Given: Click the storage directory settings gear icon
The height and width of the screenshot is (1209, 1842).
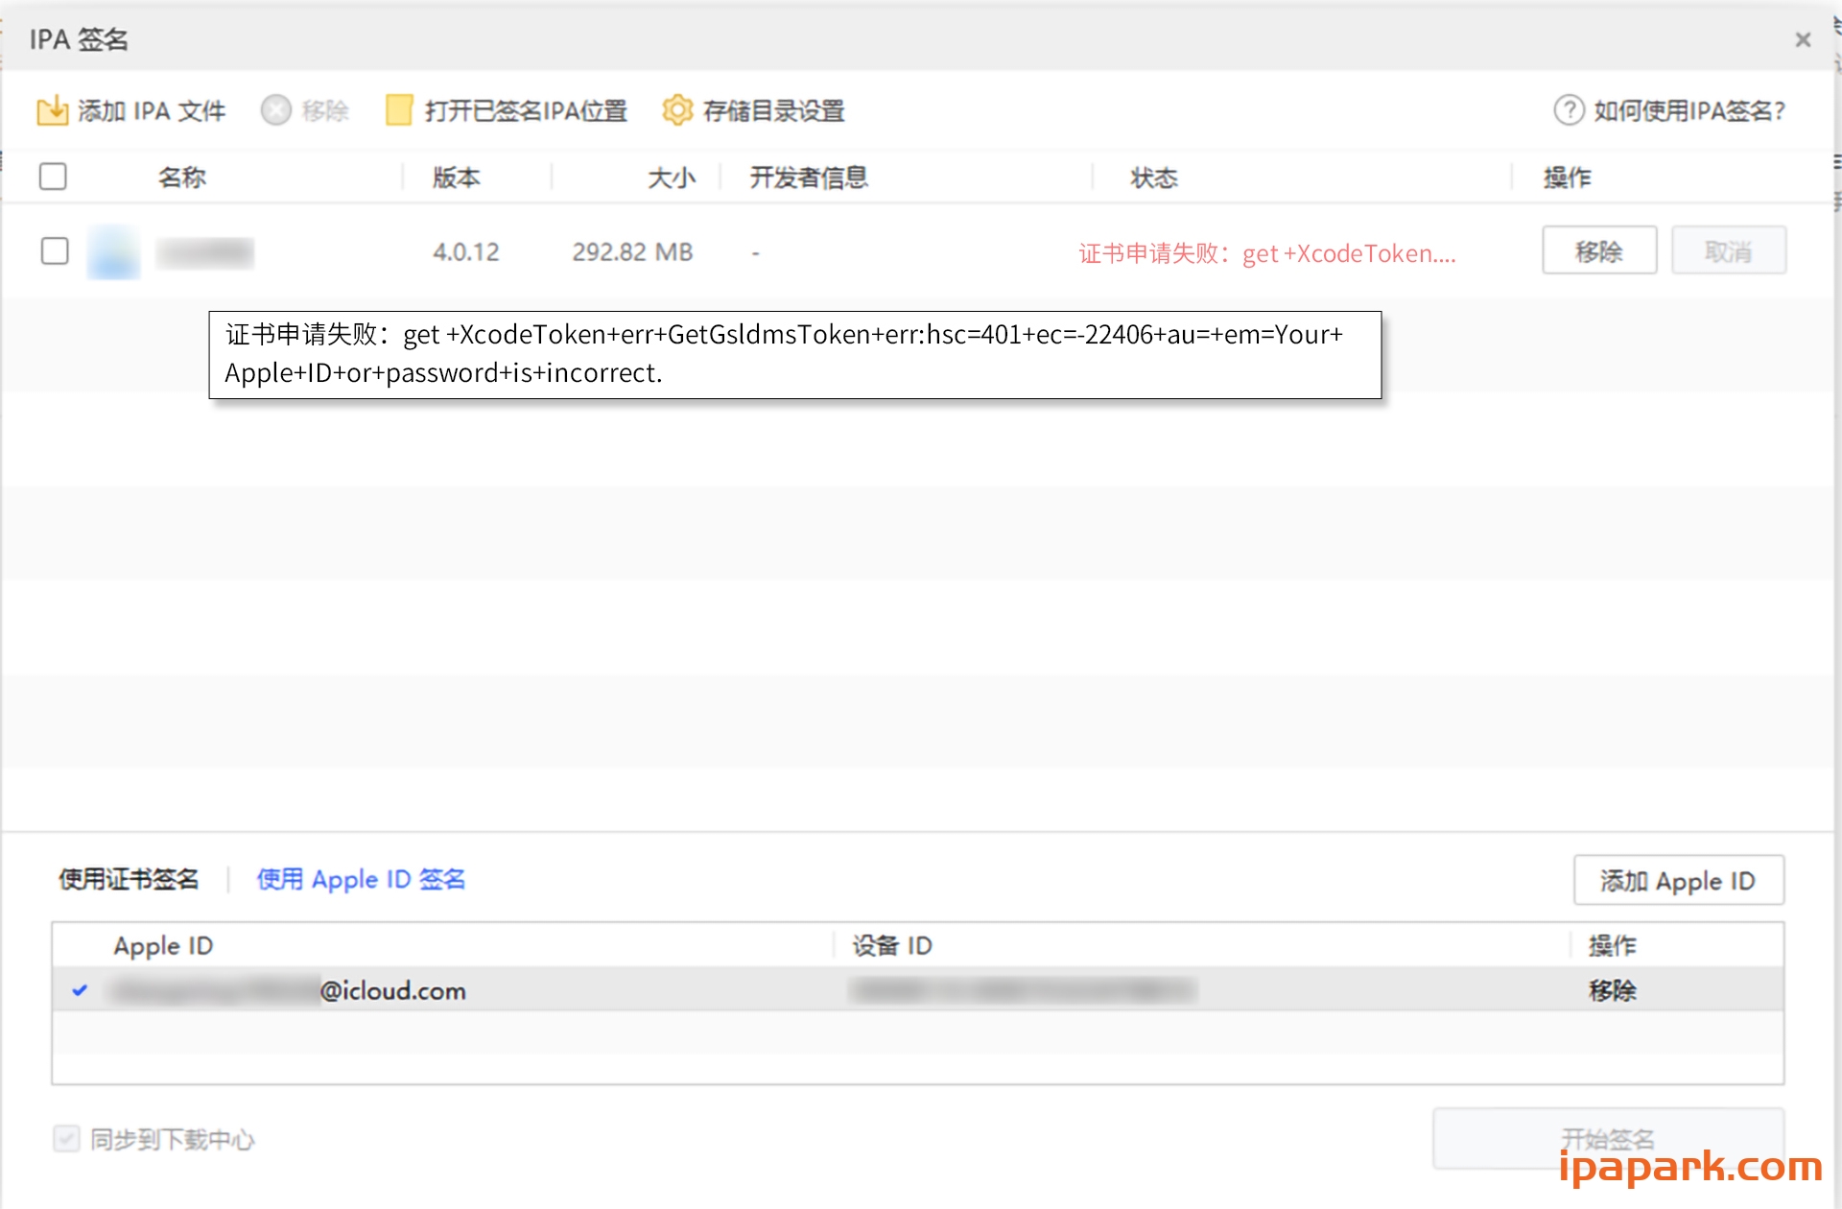Looking at the screenshot, I should (x=678, y=109).
